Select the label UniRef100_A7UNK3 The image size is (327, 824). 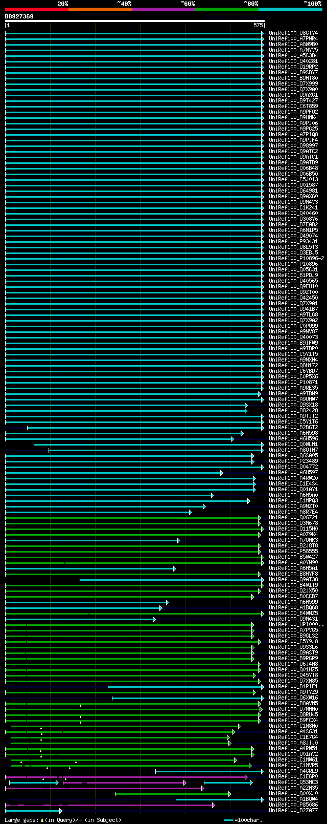click(x=293, y=540)
